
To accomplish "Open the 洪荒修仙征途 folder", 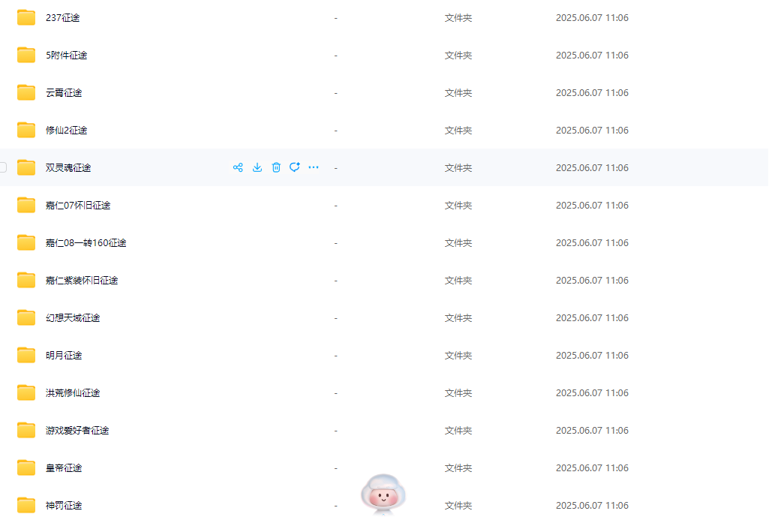I will [73, 393].
